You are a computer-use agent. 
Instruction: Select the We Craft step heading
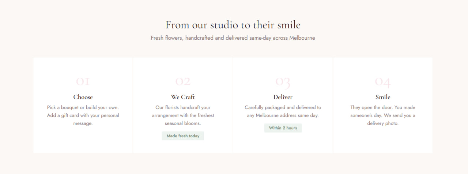coord(183,97)
